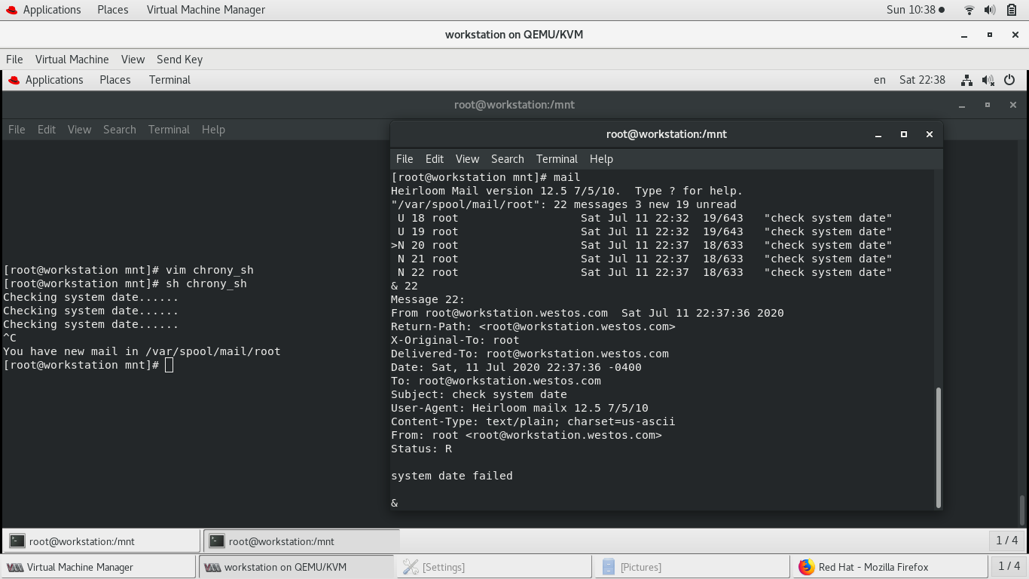Image resolution: width=1029 pixels, height=579 pixels.
Task: Open the QEMU window File menu
Action: 14,60
